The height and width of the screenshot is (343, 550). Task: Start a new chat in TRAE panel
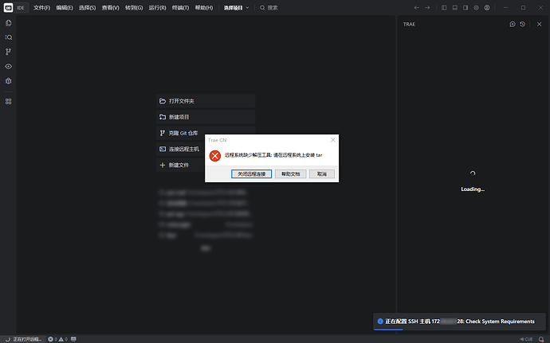513,24
